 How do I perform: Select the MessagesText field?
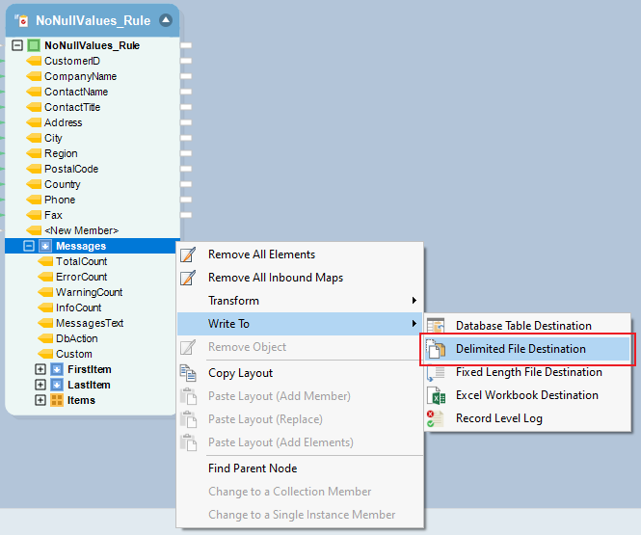point(90,323)
